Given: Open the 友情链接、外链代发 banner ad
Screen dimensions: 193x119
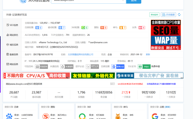Looking at the screenshot, I should (x=93, y=76).
